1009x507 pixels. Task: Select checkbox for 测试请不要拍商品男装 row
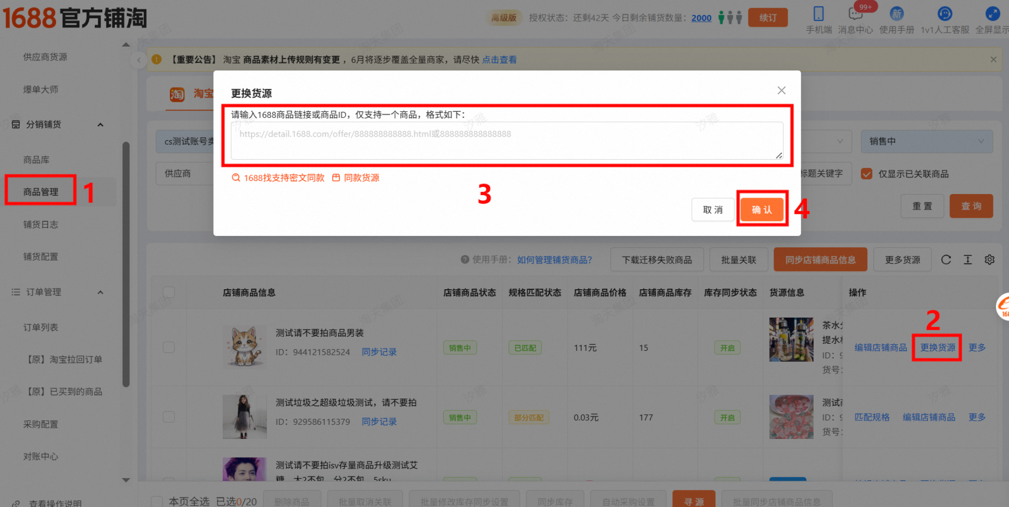(169, 347)
